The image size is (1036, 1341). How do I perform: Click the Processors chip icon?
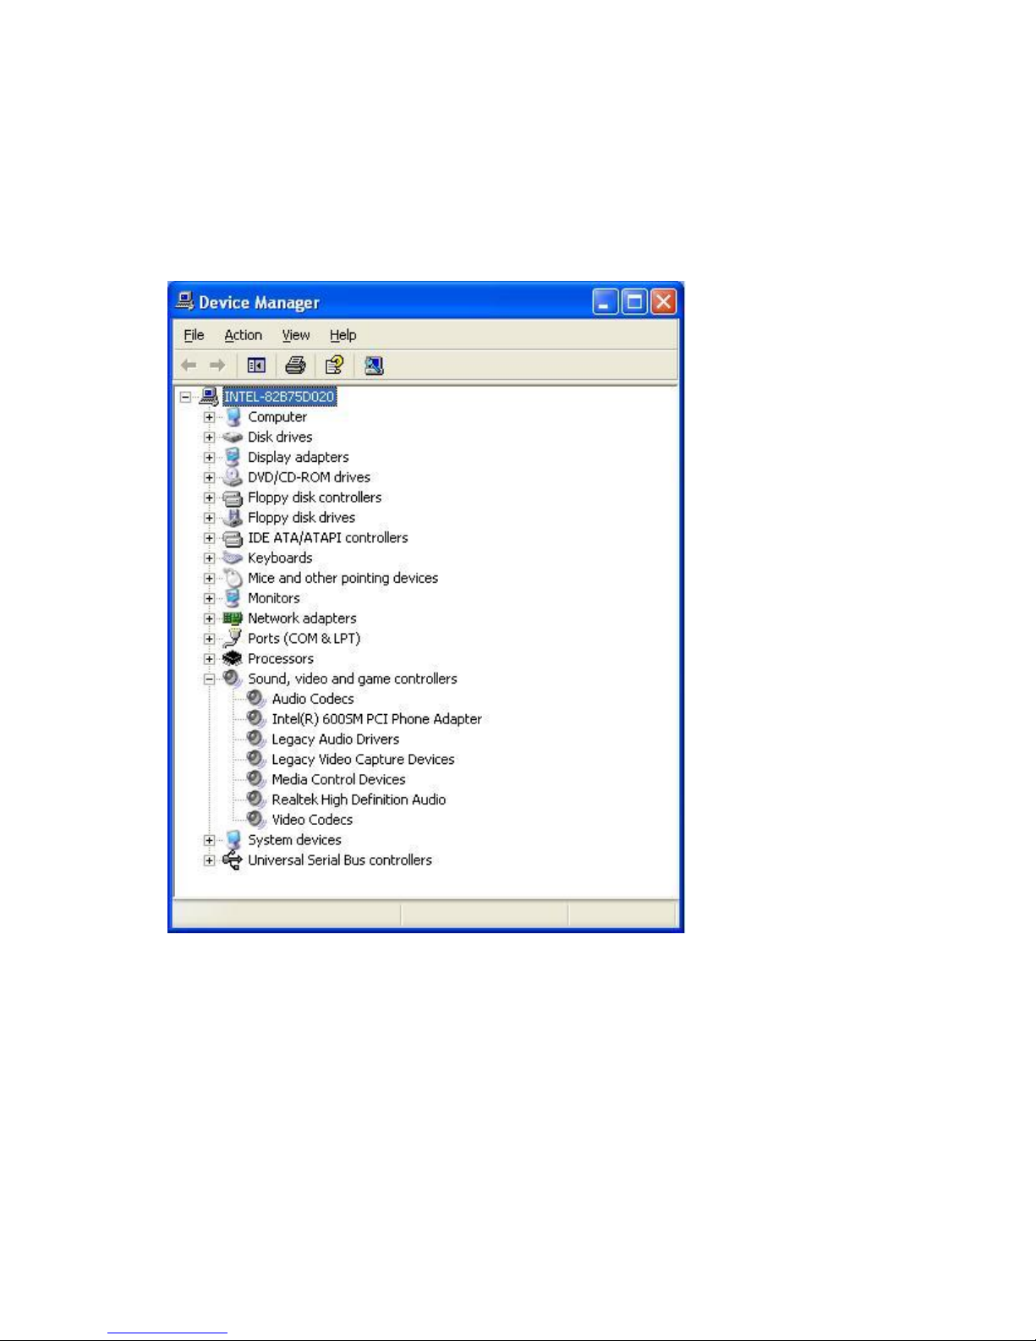(233, 658)
